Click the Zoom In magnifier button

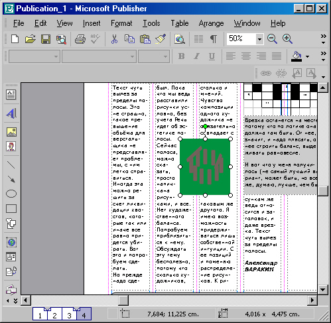point(287,39)
